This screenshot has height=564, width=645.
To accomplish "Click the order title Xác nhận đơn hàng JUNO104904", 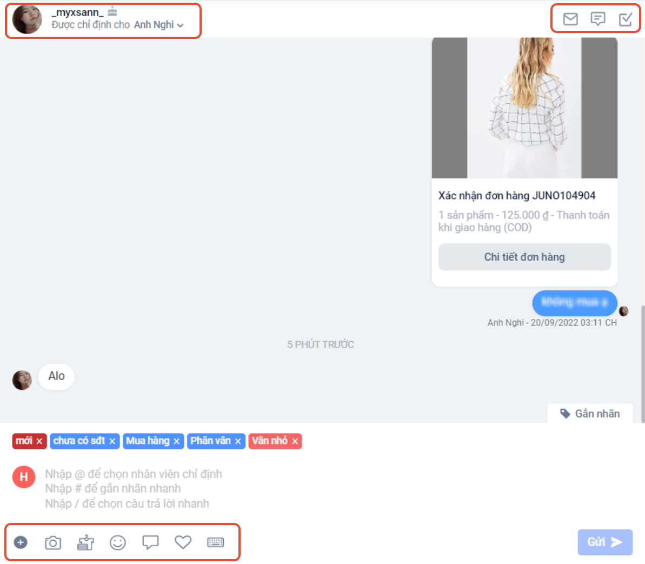I will pyautogui.click(x=517, y=195).
